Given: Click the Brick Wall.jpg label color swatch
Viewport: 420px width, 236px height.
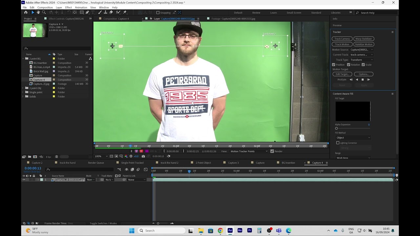Looking at the screenshot, I should coord(54,71).
